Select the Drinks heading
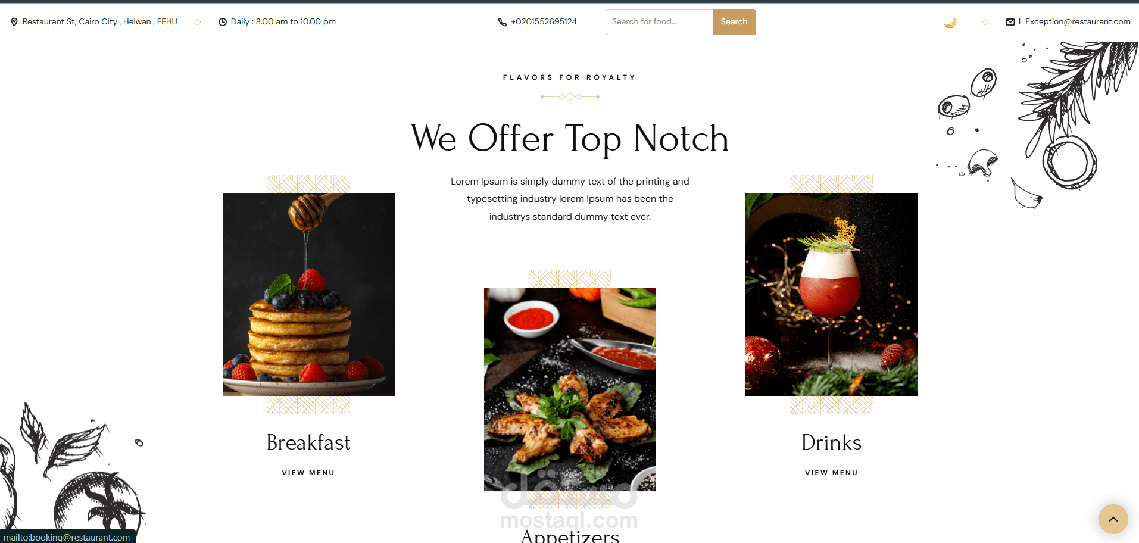The height and width of the screenshot is (543, 1139). [832, 442]
